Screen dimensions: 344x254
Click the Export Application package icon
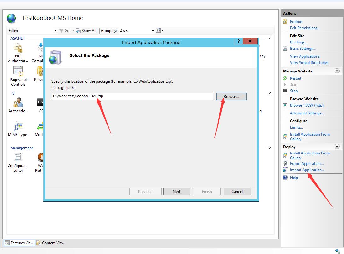(285, 163)
